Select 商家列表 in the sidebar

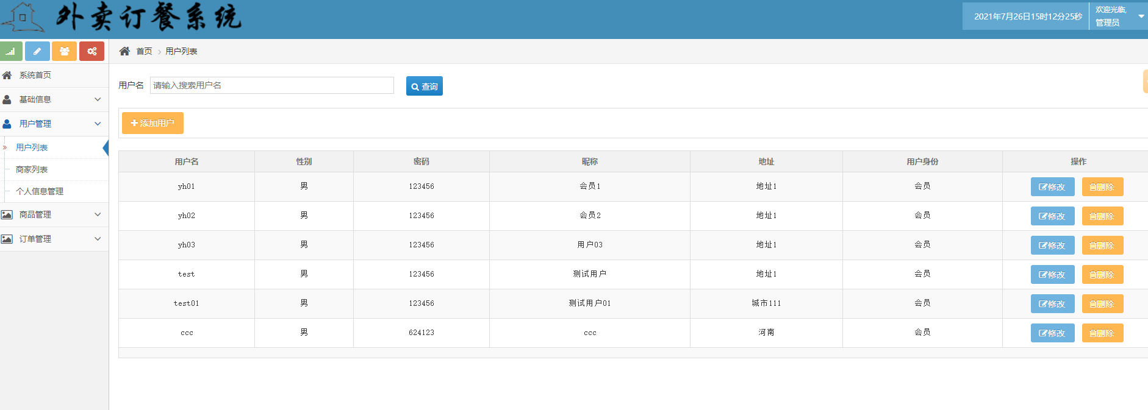click(32, 169)
